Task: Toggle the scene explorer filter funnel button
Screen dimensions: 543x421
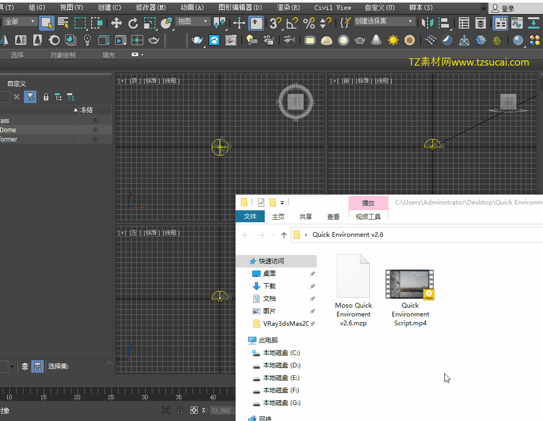Action: (30, 97)
